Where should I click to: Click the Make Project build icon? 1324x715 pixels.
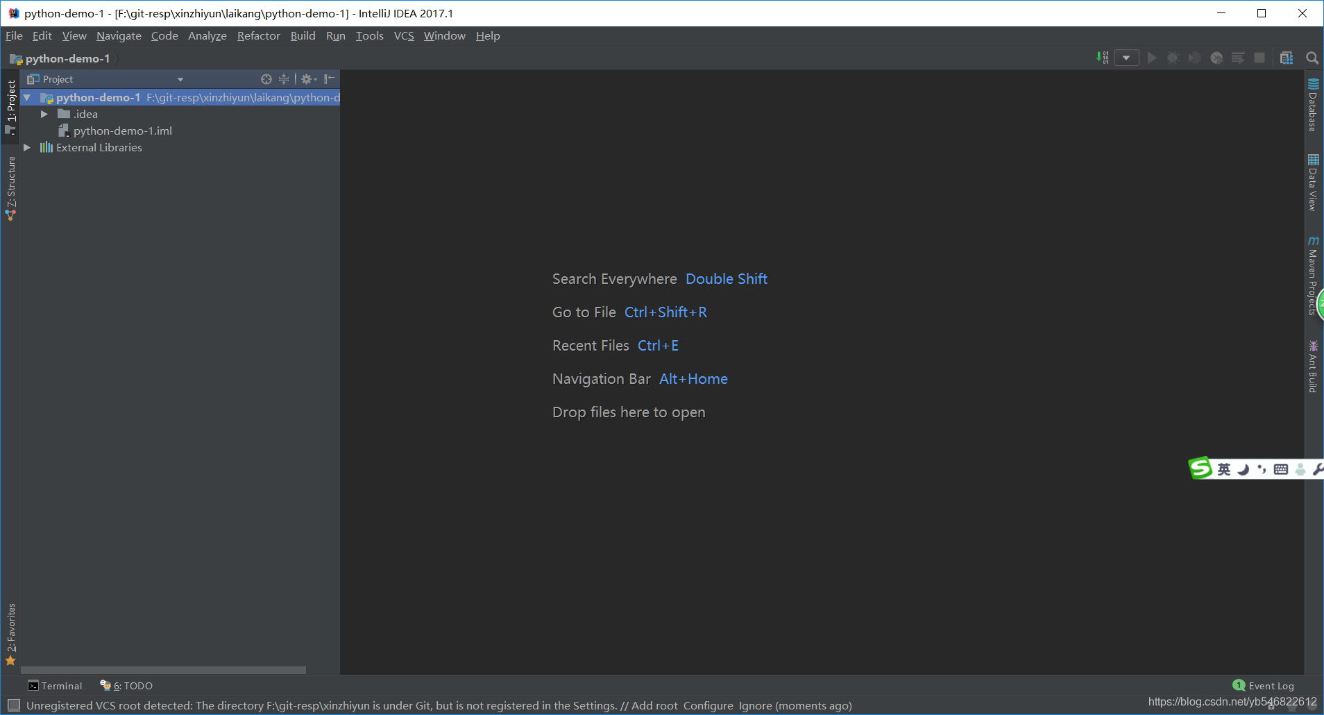click(1103, 58)
